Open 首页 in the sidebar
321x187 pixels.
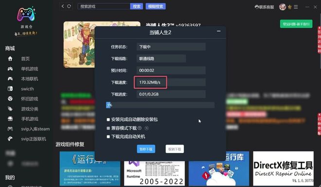click(x=25, y=59)
